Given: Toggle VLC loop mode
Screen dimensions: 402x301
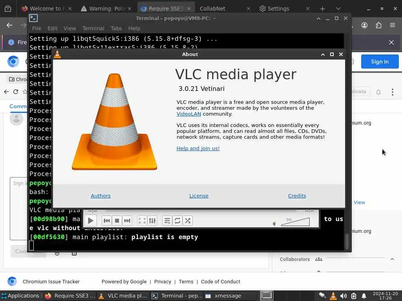Looking at the screenshot, I should [177, 221].
